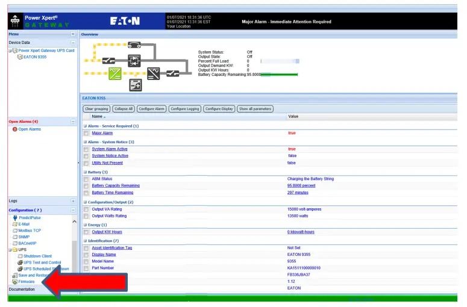Collapse the Open Alarms (4) panel
The image size is (467, 307).
[x=73, y=122]
